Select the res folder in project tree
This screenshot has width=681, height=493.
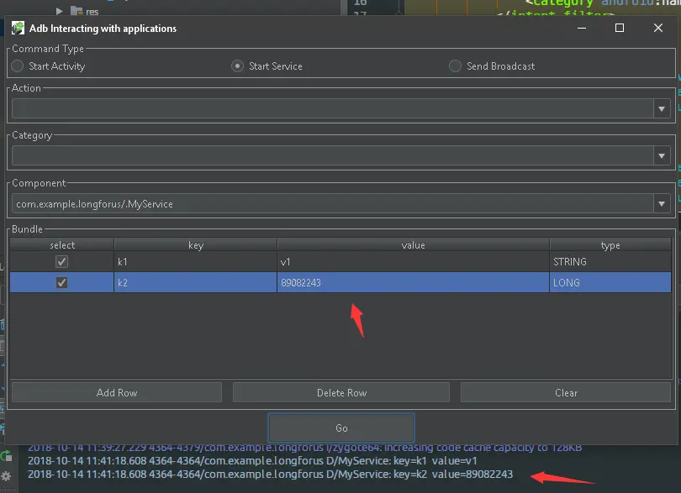[85, 11]
